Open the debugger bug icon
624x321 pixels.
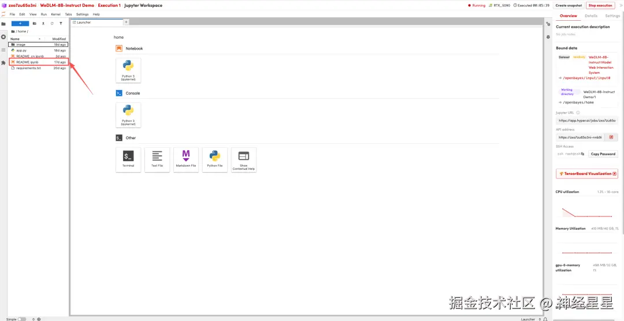(x=548, y=36)
